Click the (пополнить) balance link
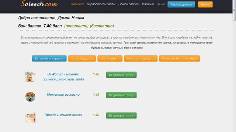 (x=76, y=26)
